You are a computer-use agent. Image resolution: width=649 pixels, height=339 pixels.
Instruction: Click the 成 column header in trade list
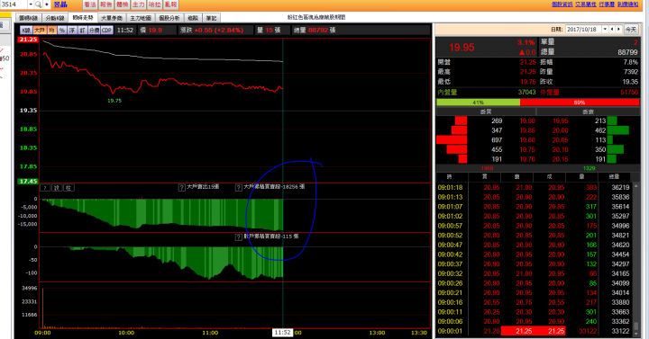point(549,177)
